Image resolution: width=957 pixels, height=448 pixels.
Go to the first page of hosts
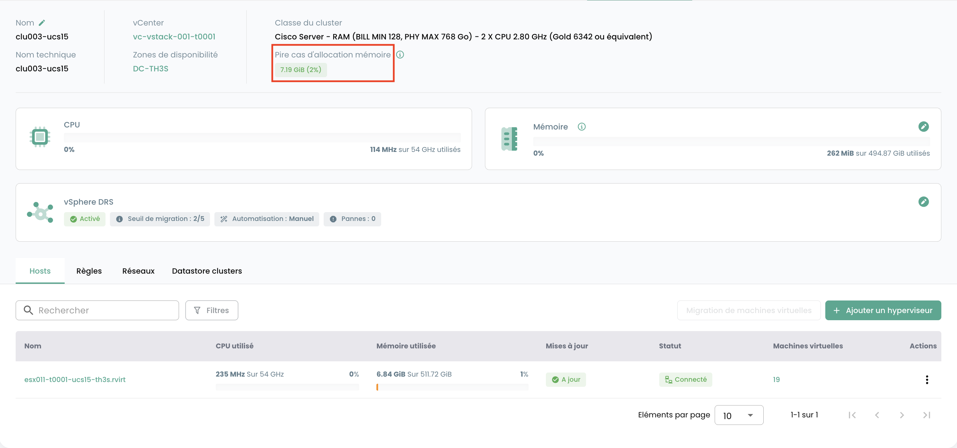point(852,415)
